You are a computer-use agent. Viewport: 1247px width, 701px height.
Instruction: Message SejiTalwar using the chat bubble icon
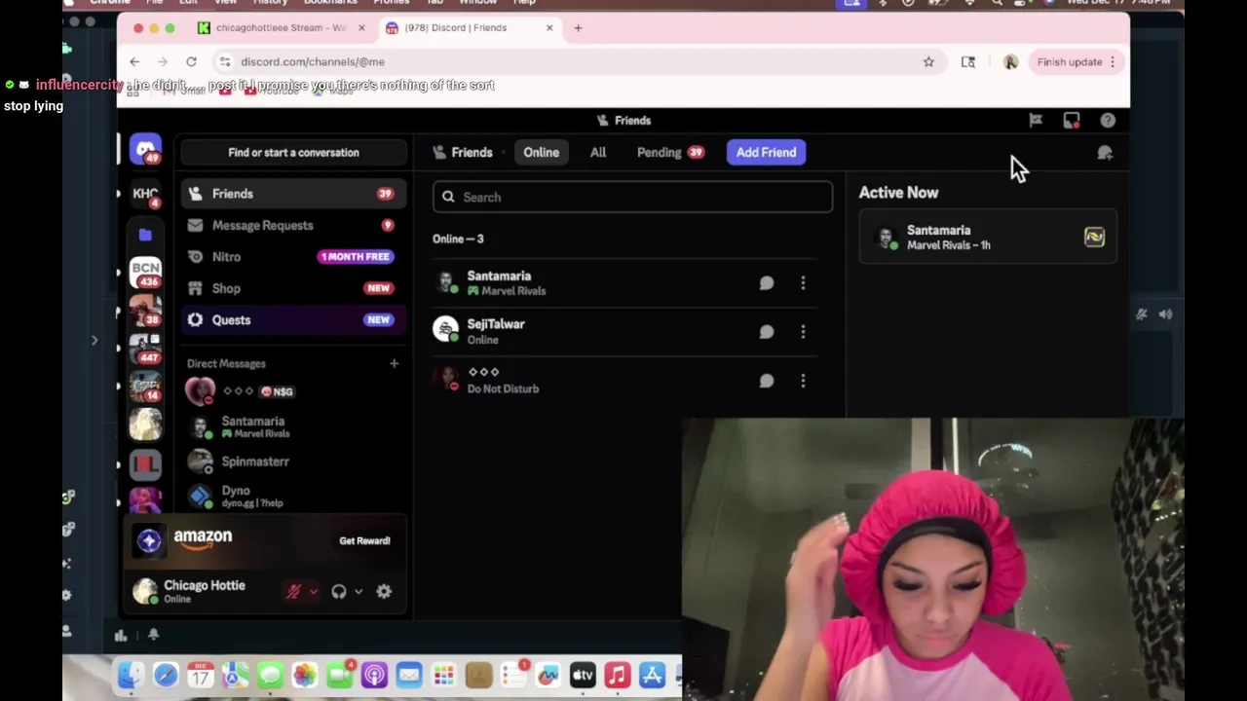tap(767, 332)
